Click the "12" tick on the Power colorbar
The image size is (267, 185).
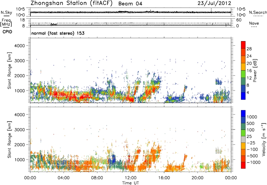249,78
